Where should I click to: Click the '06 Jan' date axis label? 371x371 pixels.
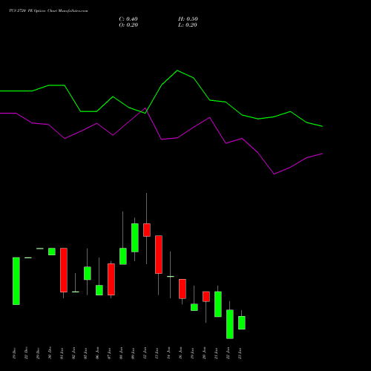(97, 353)
